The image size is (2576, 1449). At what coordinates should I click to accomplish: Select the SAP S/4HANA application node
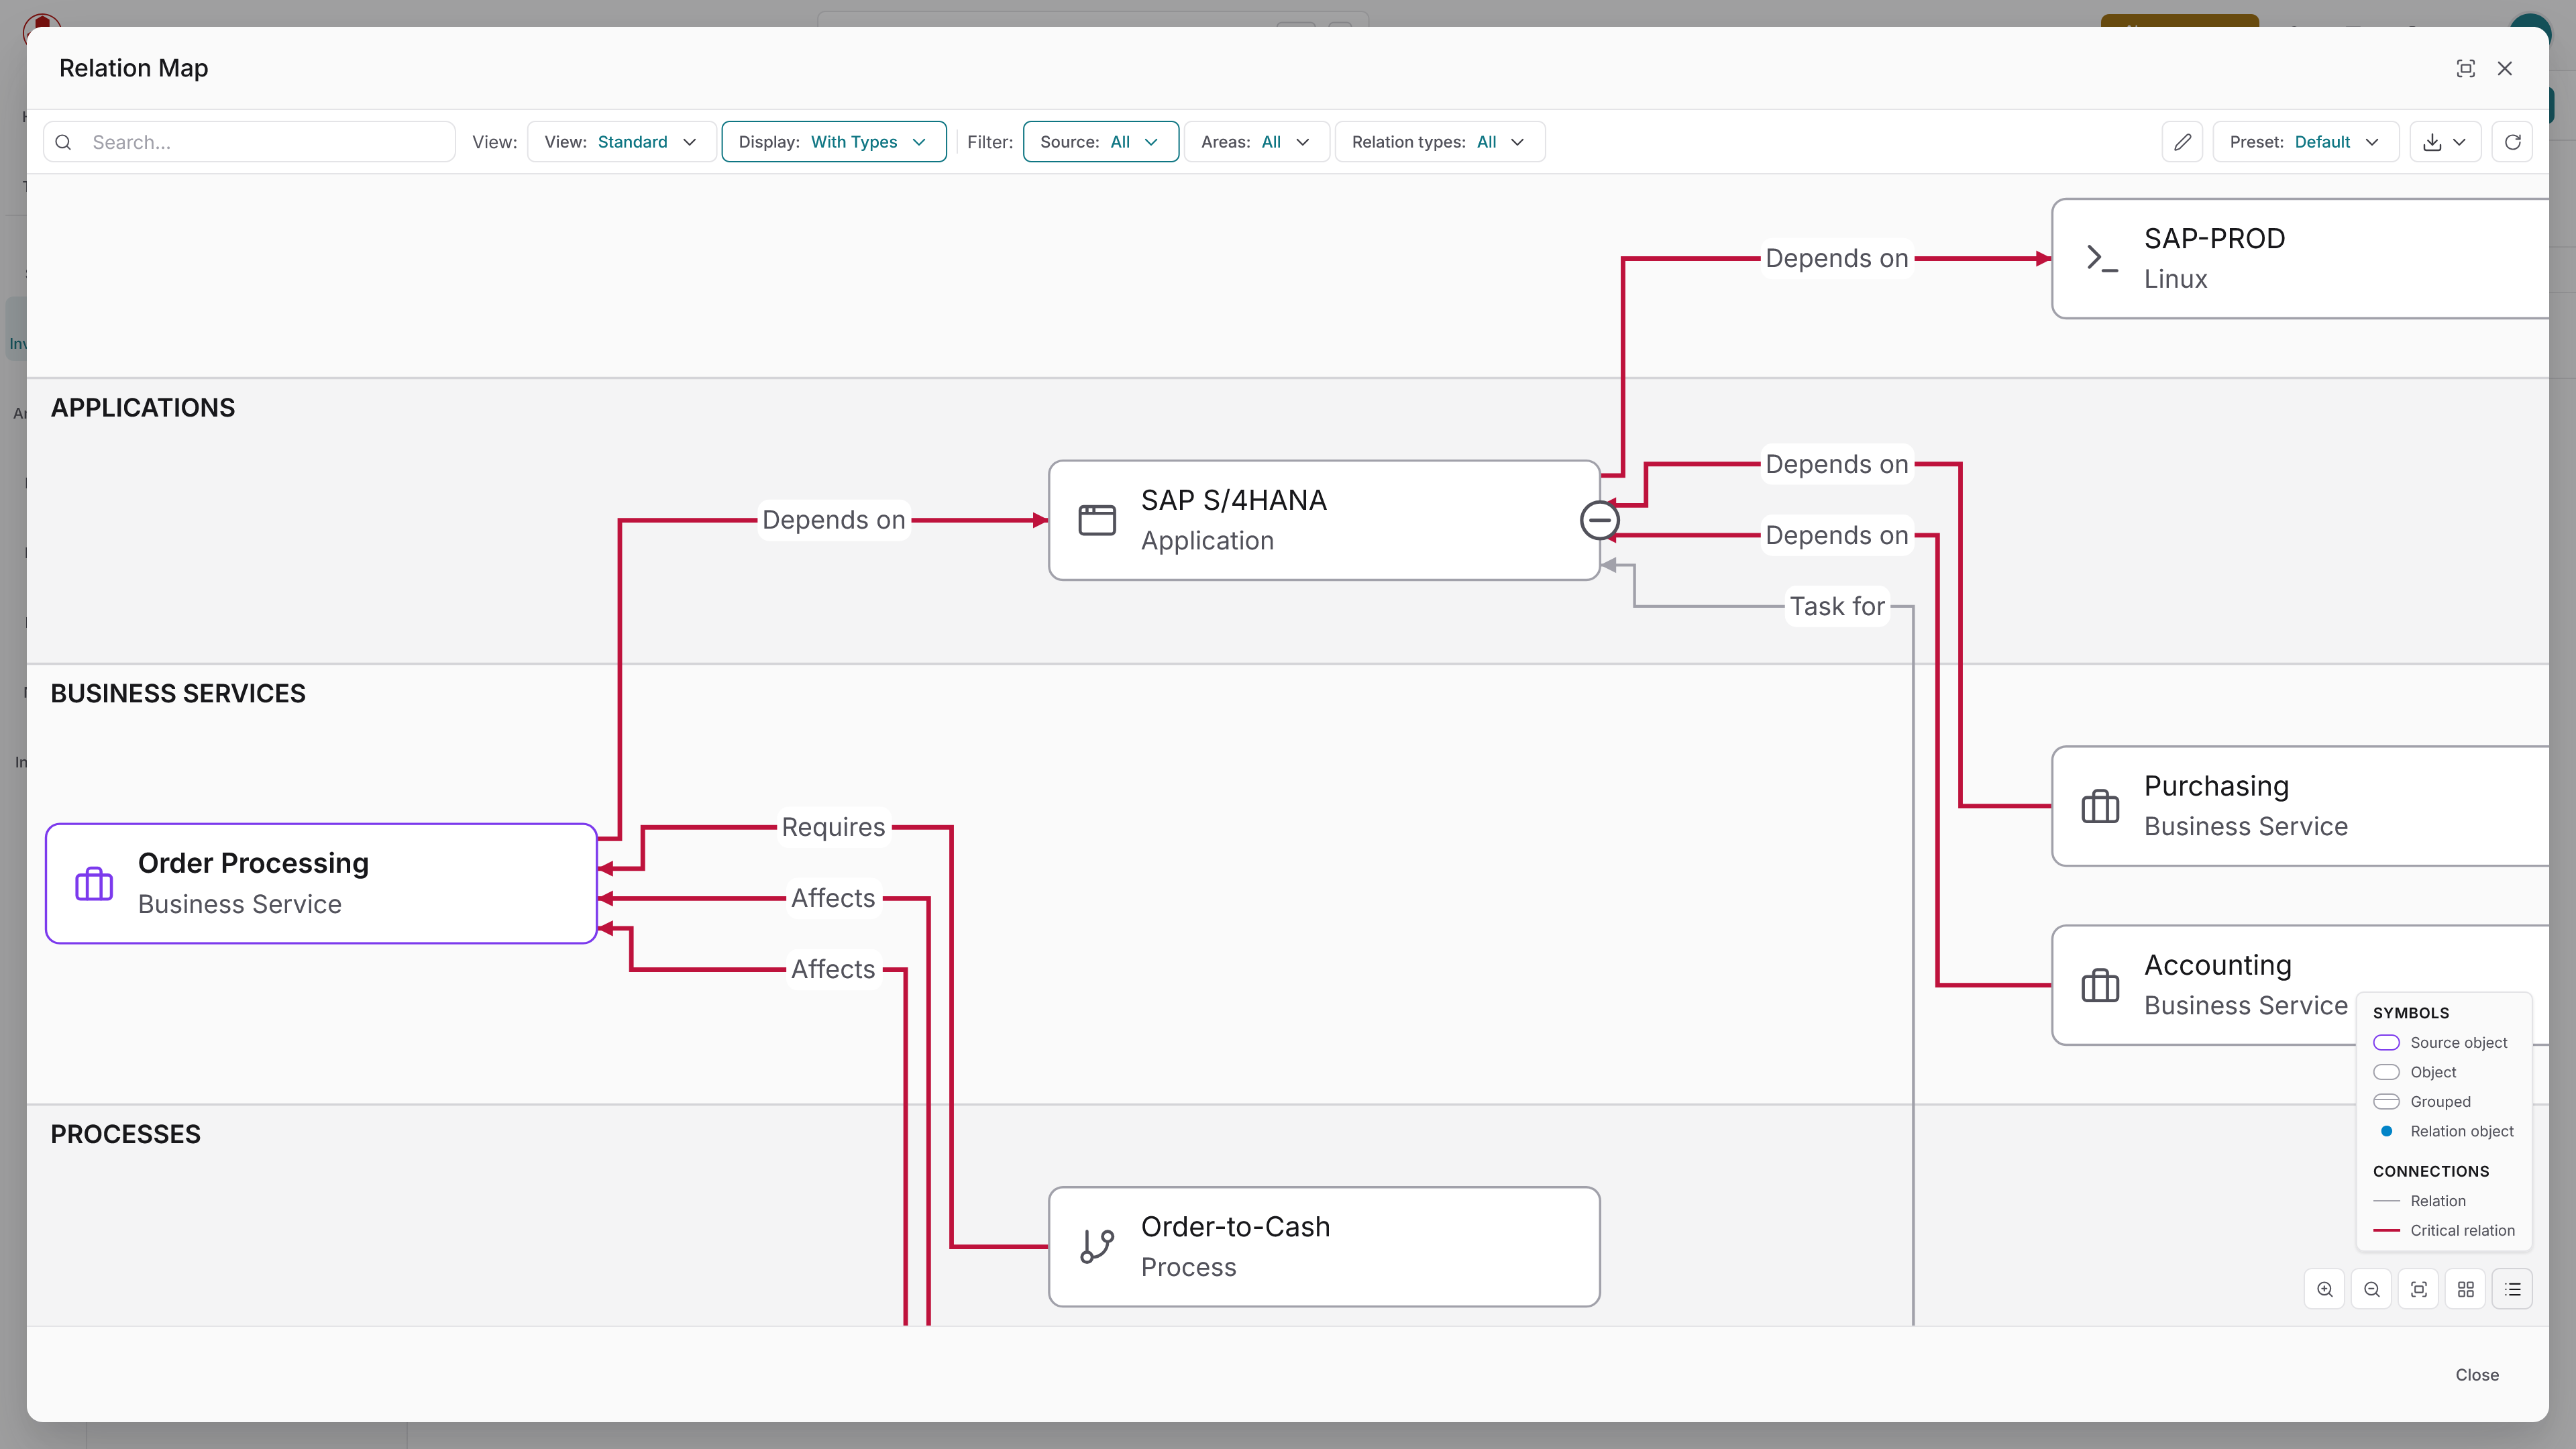click(1323, 520)
